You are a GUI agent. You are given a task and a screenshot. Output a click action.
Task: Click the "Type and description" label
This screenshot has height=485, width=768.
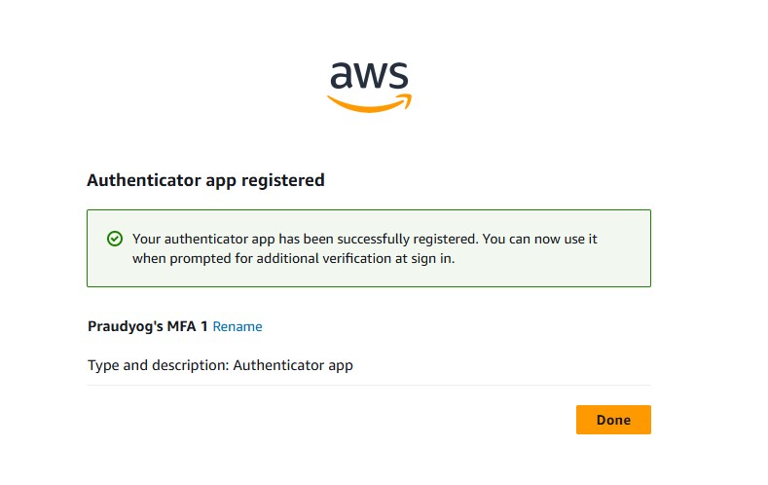click(x=158, y=366)
